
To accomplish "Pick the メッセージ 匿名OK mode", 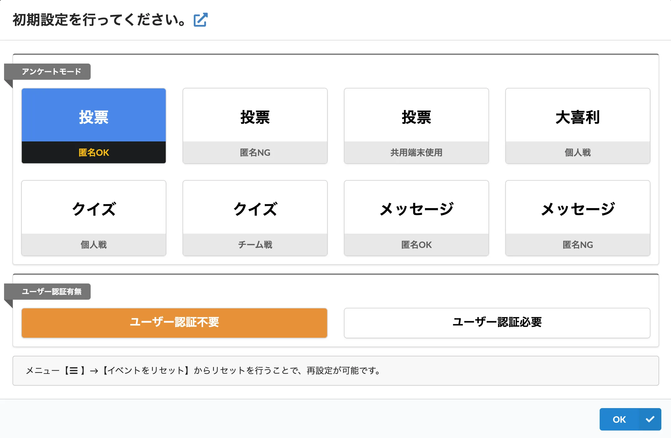I will [x=416, y=218].
